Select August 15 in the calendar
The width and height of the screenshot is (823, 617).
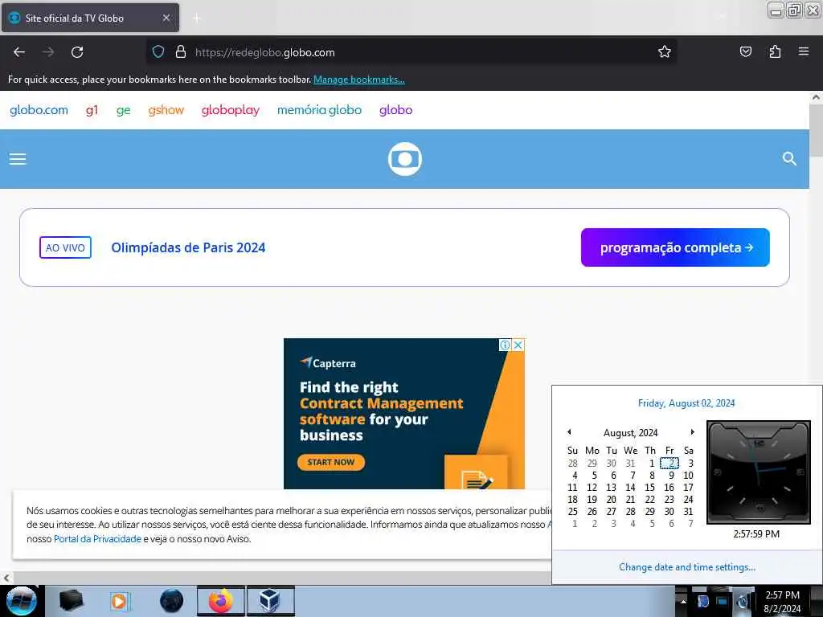pos(649,488)
